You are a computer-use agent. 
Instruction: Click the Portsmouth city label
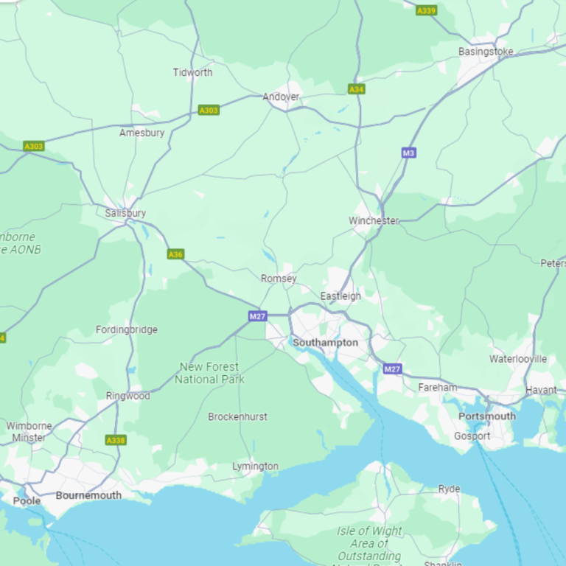coord(487,416)
